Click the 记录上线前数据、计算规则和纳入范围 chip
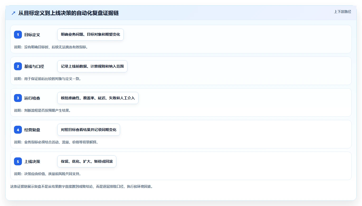The image size is (362, 206). (x=92, y=66)
